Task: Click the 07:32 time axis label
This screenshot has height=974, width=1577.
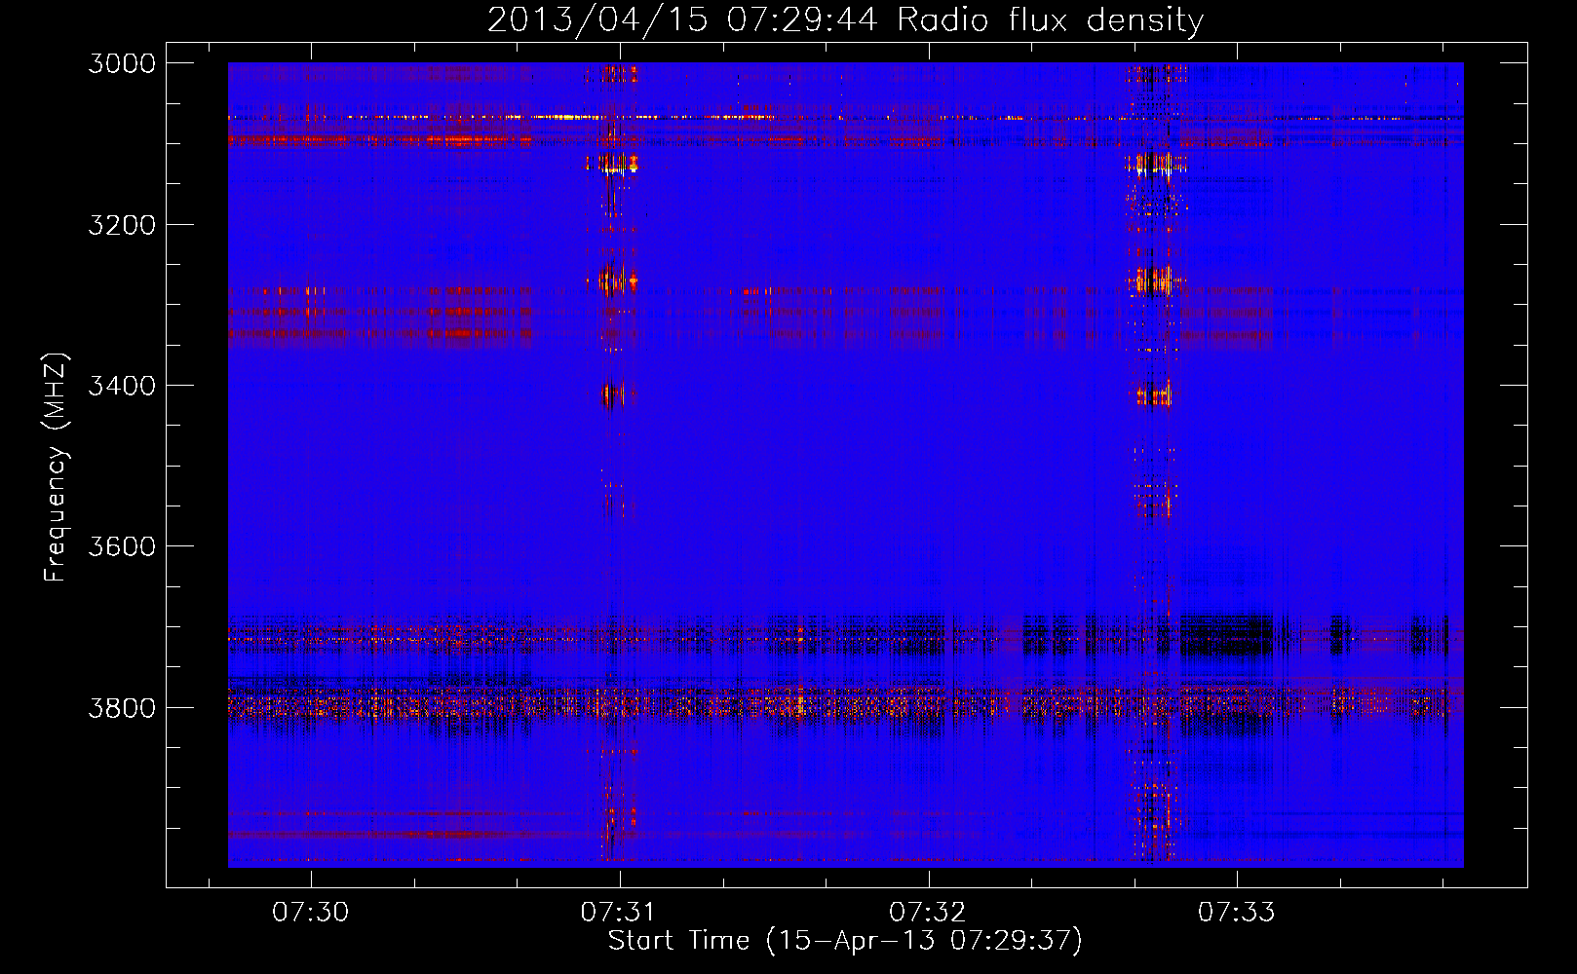Action: pos(928,913)
